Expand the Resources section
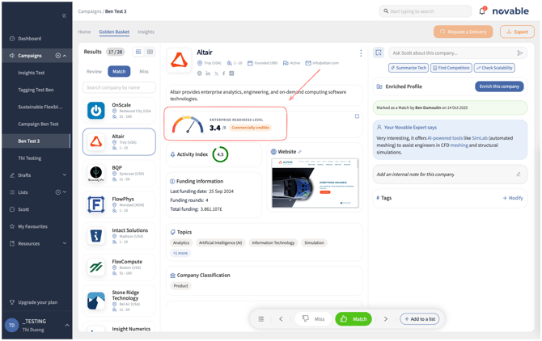Viewport: 542px width, 341px height. [65, 243]
